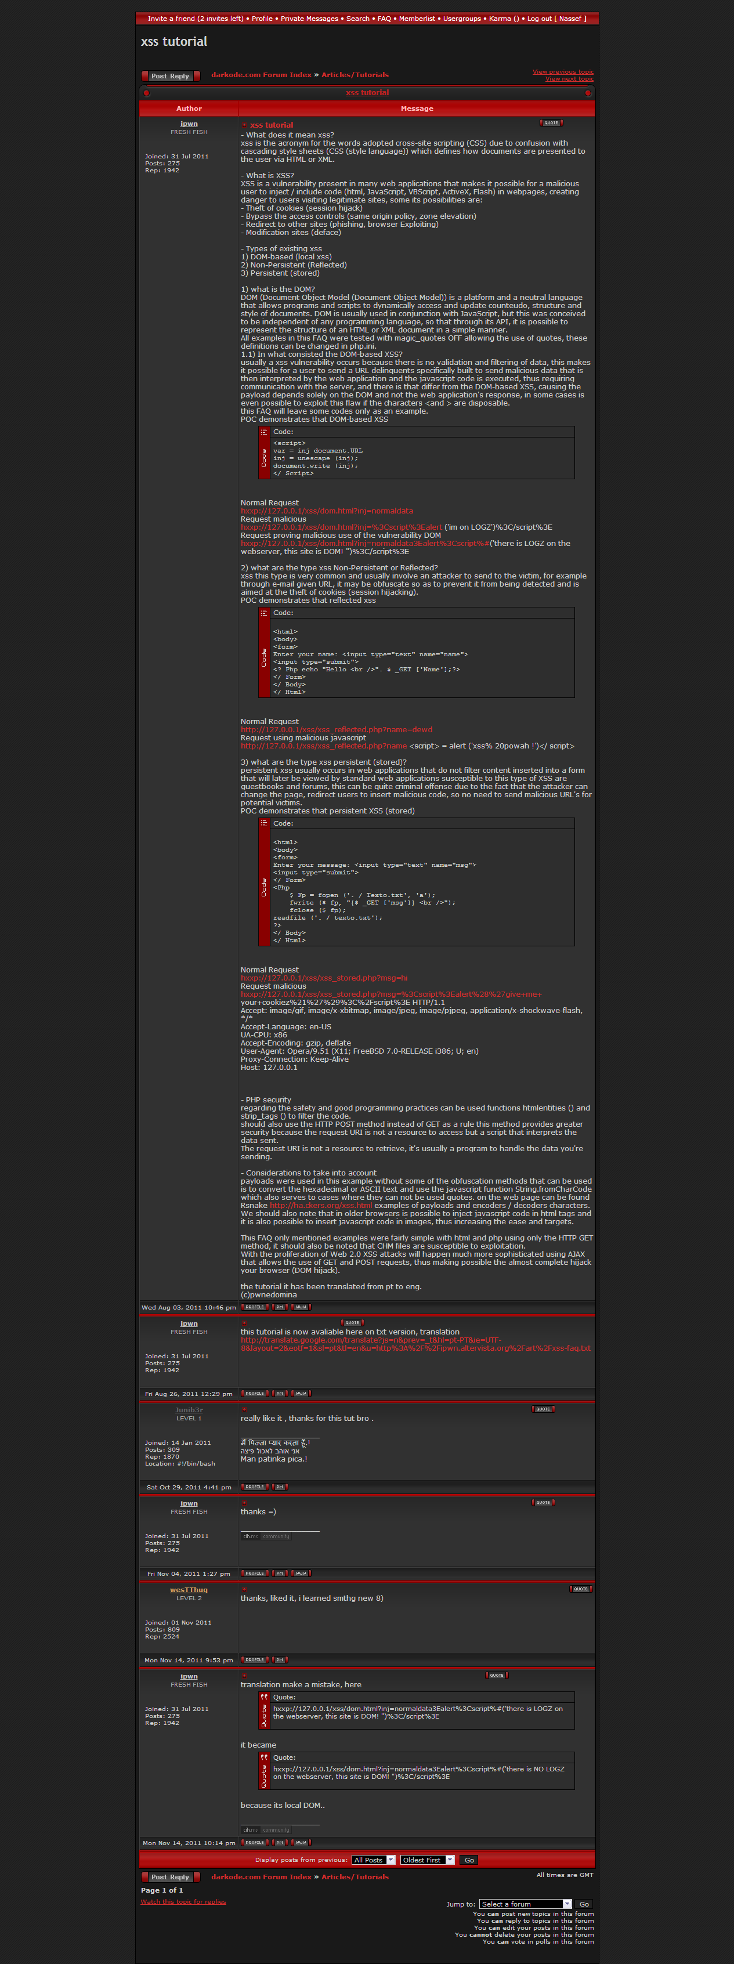Open the 'All Posts' dropdown
Viewport: 734px width, 1964px height.
[x=374, y=1860]
